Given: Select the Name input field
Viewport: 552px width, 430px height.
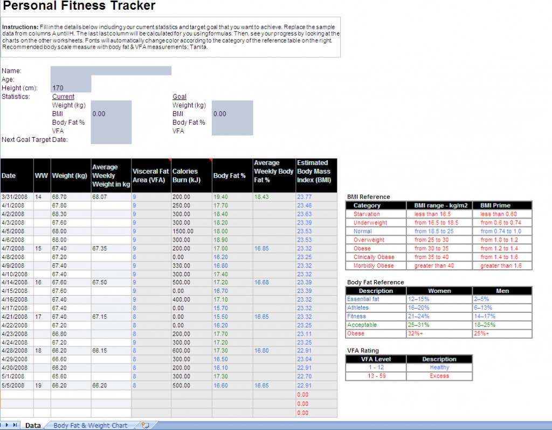Looking at the screenshot, I should click(x=111, y=71).
